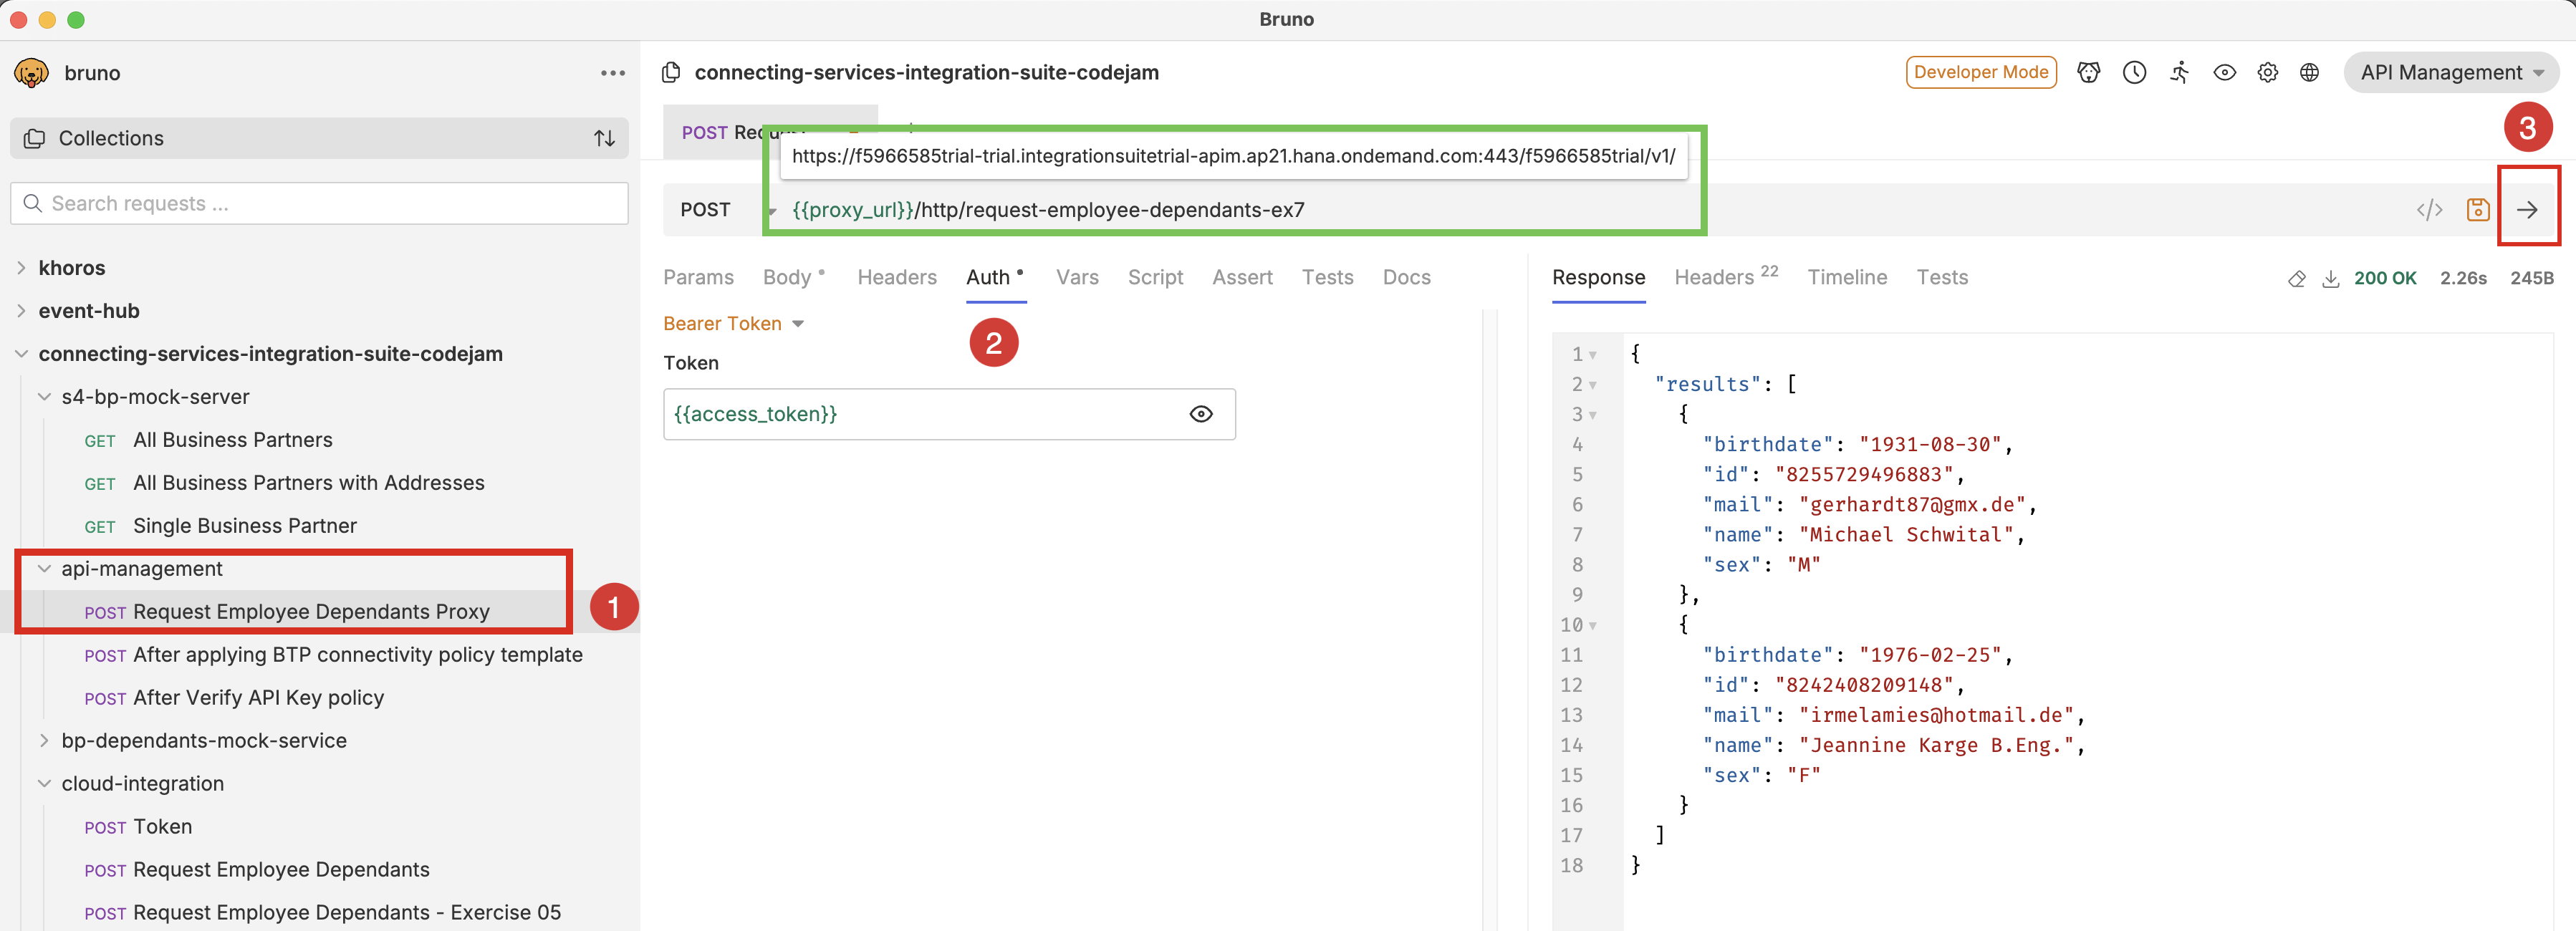Screen dimensions: 2576x931
Task: Click the running figure icon
Action: [2180, 72]
